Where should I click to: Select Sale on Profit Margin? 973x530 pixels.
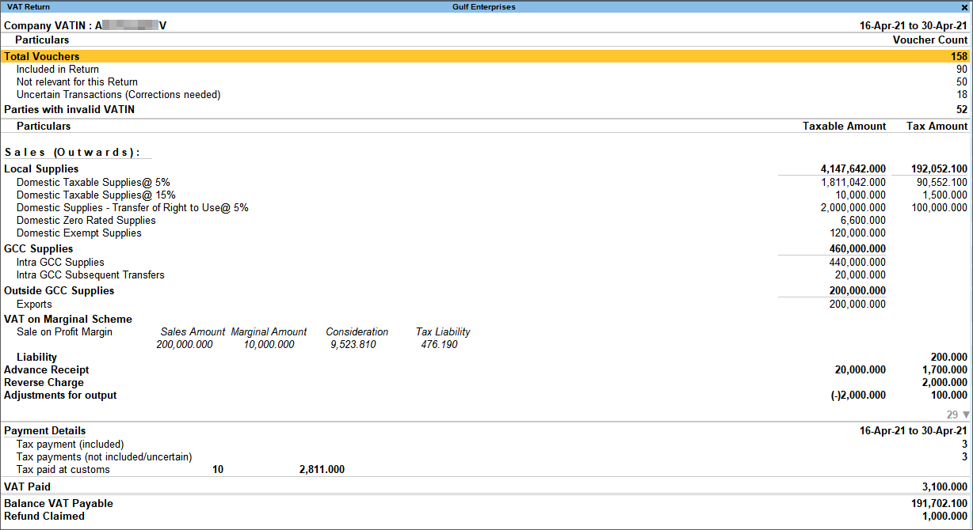[64, 332]
